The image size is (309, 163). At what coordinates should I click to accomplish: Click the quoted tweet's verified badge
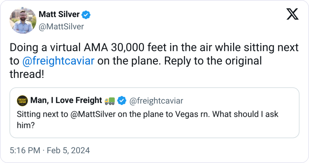point(122,101)
